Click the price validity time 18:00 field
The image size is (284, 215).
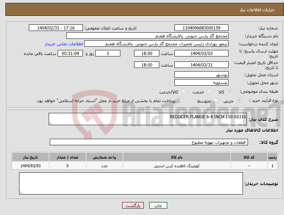(x=147, y=65)
